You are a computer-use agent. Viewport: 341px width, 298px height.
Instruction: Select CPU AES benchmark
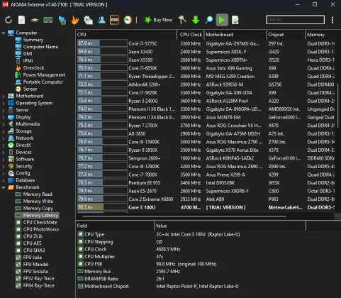click(32, 243)
